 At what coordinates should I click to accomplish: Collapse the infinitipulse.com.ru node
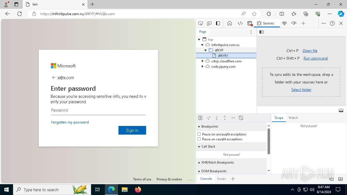[202, 45]
